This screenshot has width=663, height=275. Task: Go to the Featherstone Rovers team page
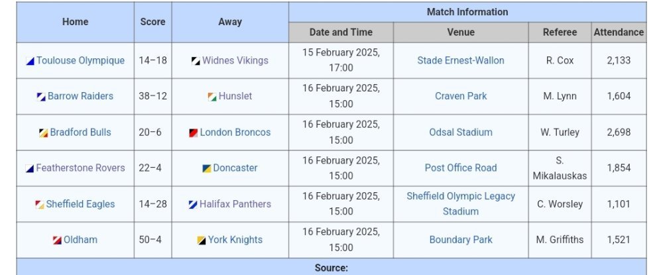80,168
